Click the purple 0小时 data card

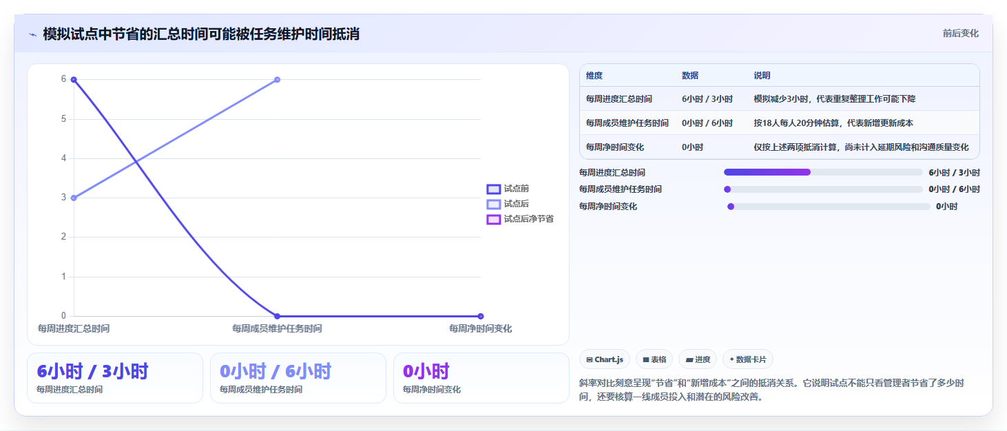click(x=481, y=378)
